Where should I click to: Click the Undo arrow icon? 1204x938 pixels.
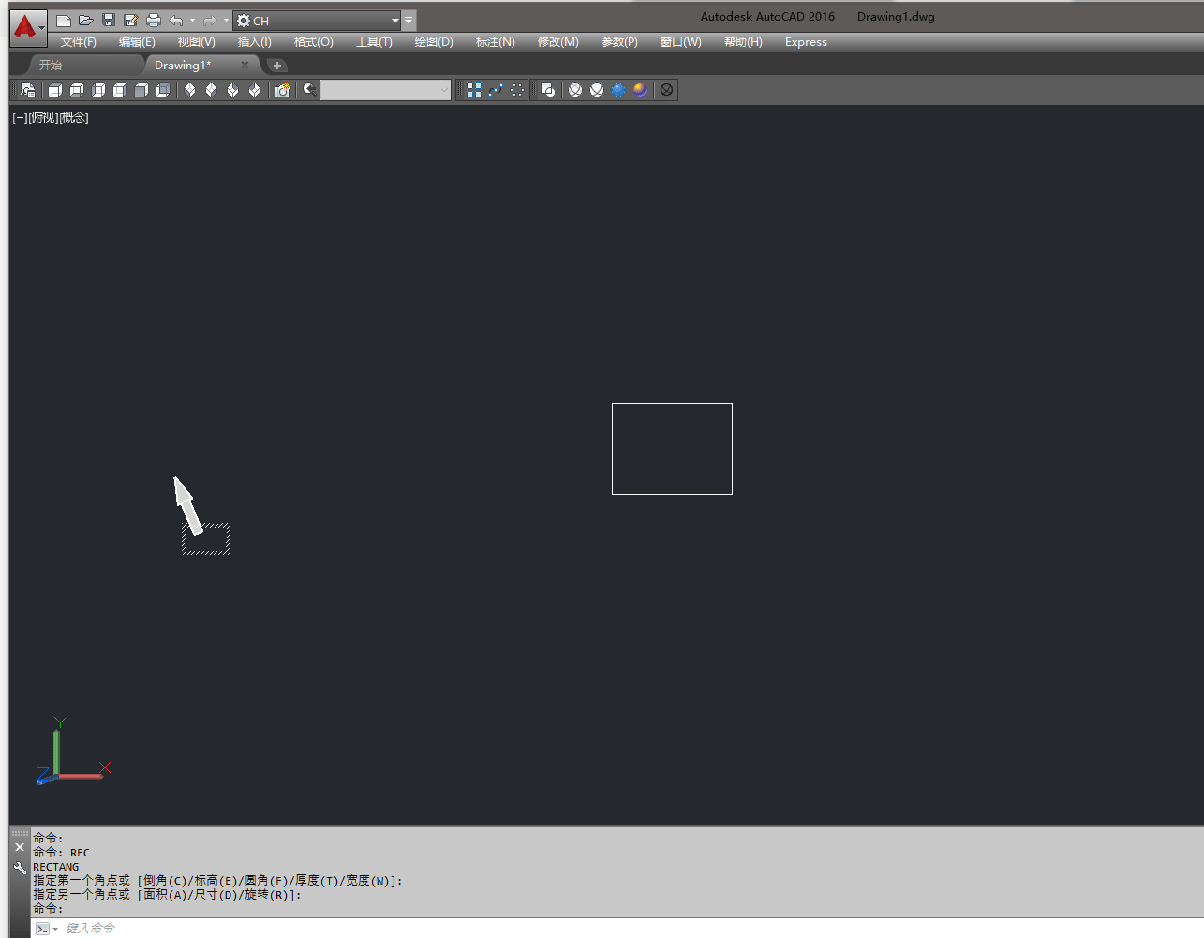pyautogui.click(x=176, y=21)
